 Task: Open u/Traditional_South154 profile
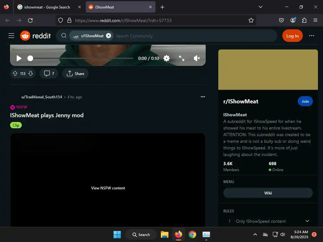tap(42, 97)
